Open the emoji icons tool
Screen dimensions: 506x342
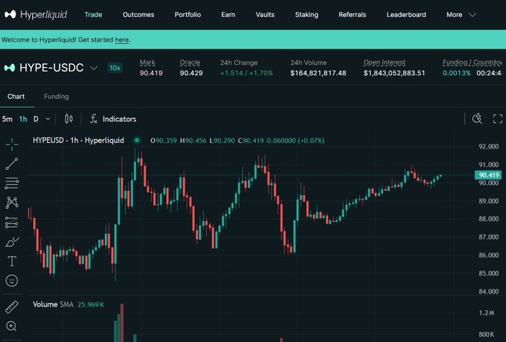pos(12,281)
